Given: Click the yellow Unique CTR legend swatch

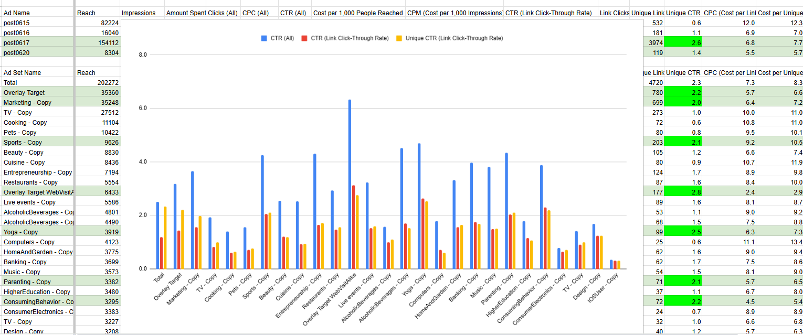Looking at the screenshot, I should click(x=399, y=38).
